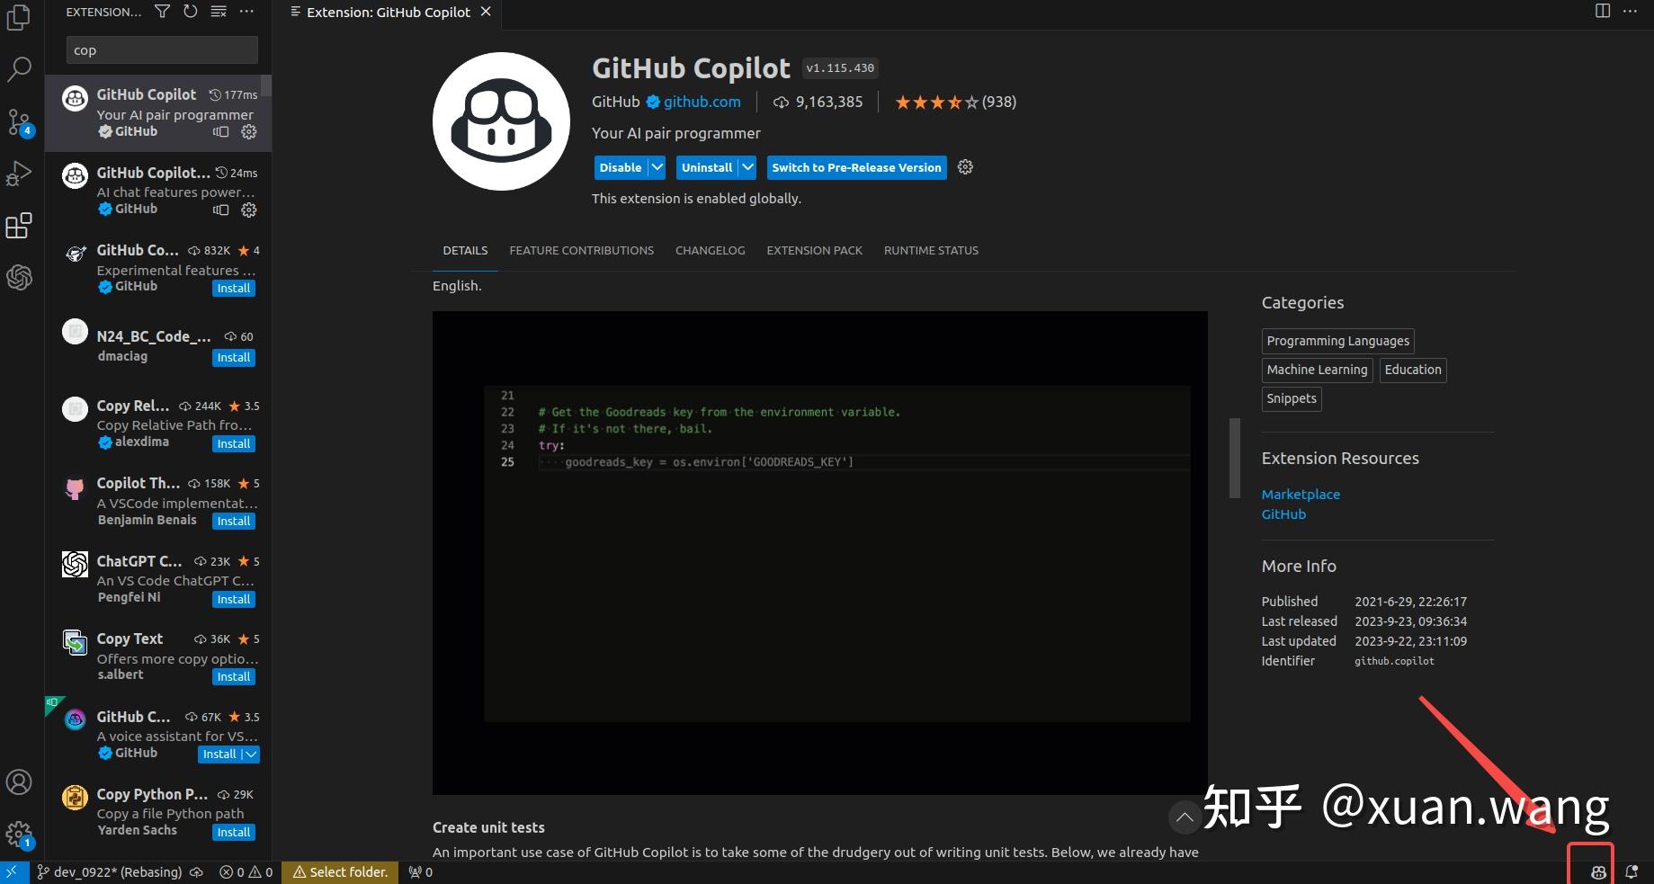Viewport: 1654px width, 884px height.
Task: Click the extensions search box showing cop
Action: [162, 49]
